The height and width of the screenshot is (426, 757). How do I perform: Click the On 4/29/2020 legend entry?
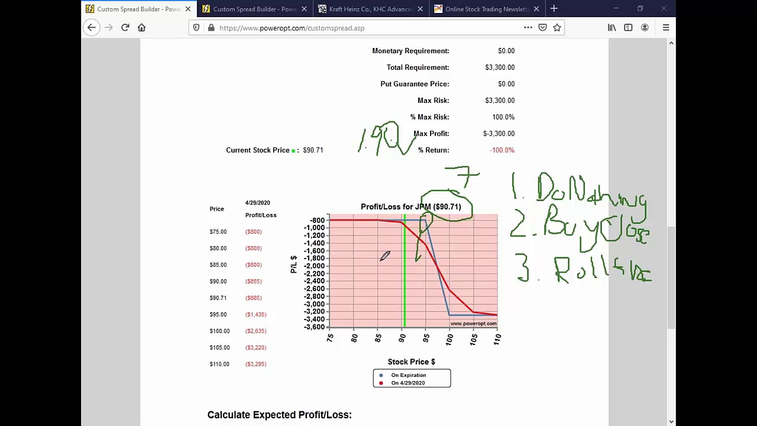coord(407,383)
